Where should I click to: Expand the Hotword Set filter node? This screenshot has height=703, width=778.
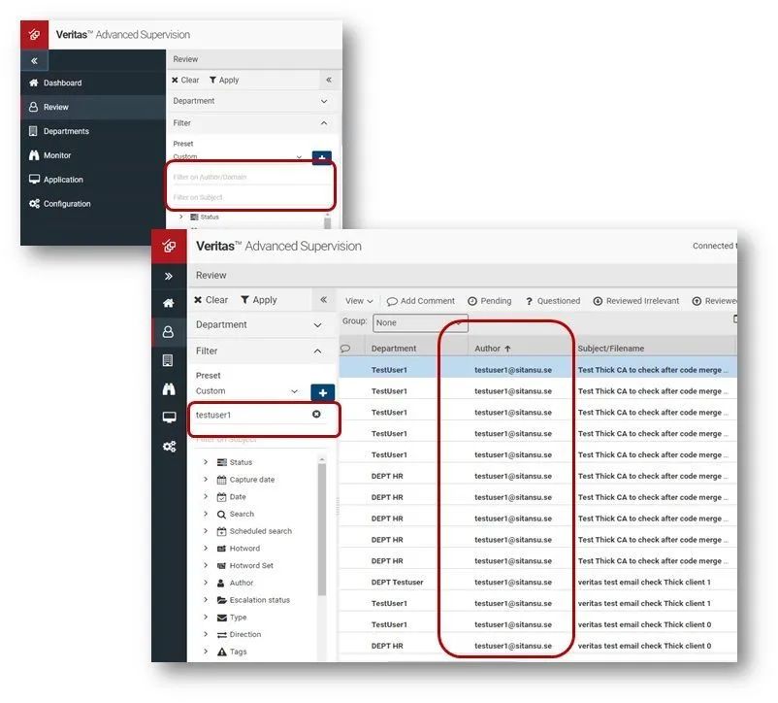[x=206, y=565]
